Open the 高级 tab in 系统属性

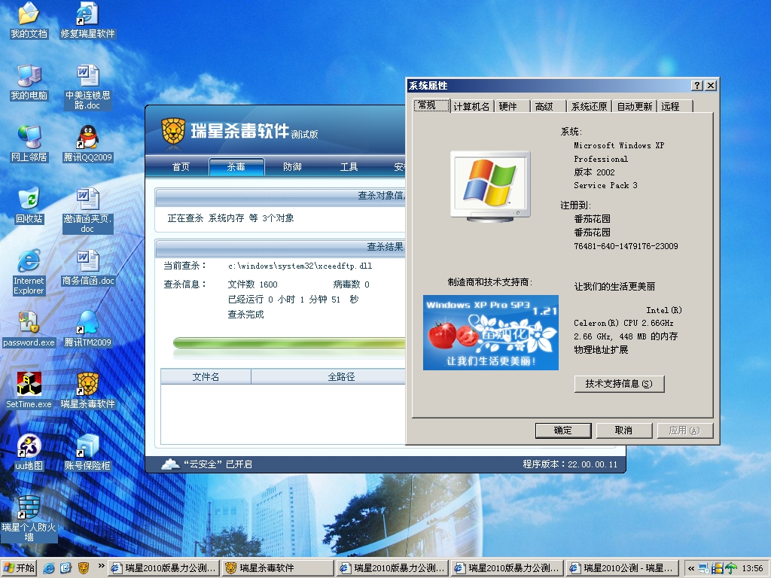tap(547, 107)
